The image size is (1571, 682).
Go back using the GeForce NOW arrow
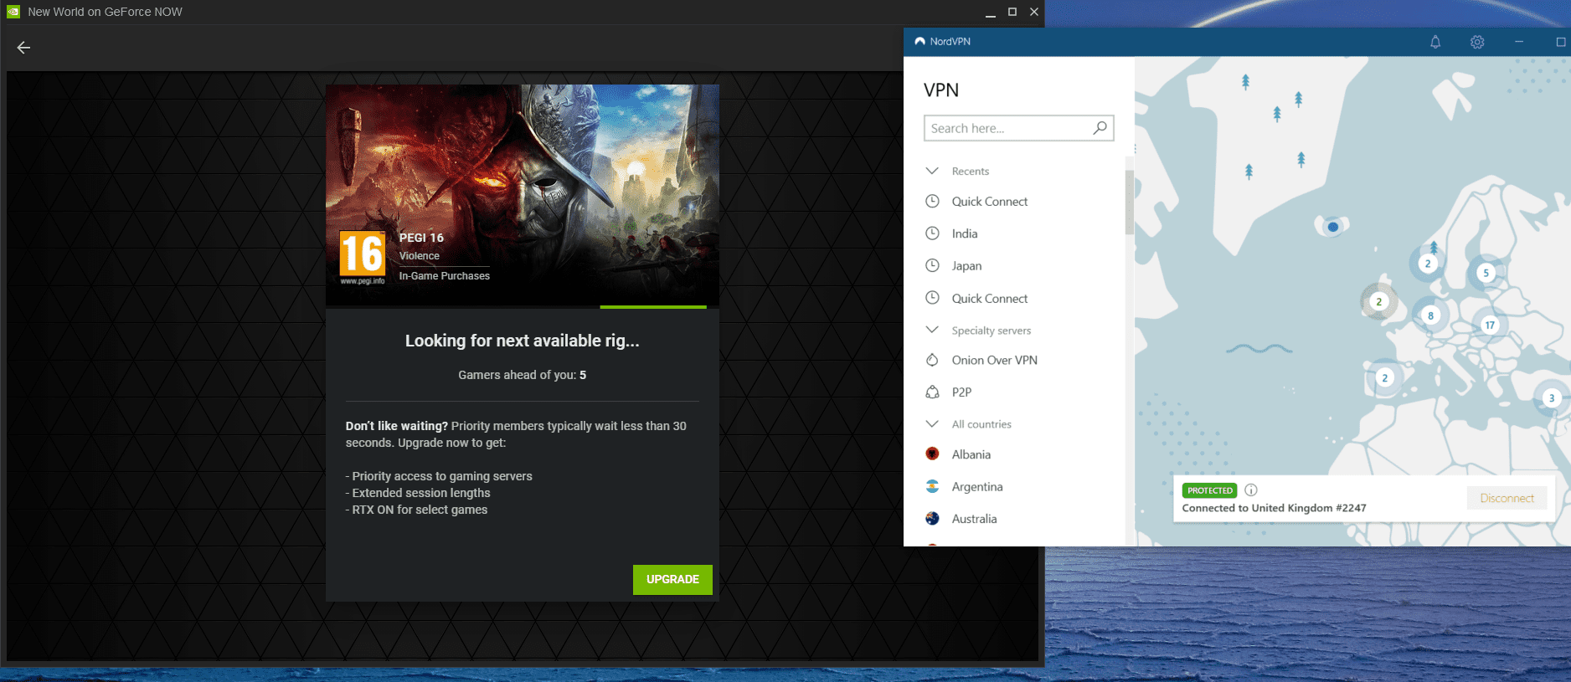coord(23,48)
